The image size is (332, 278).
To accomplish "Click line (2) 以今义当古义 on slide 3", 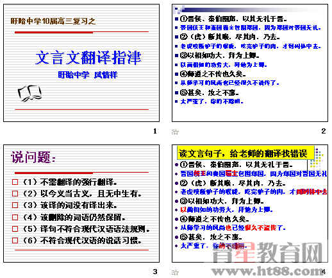I will tap(82, 194).
